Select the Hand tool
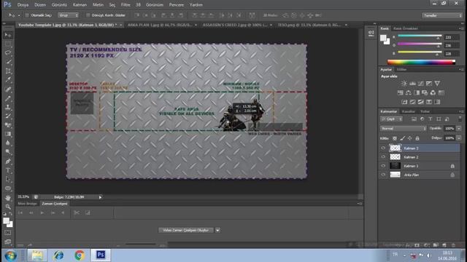The height and width of the screenshot is (262, 467). (8, 197)
